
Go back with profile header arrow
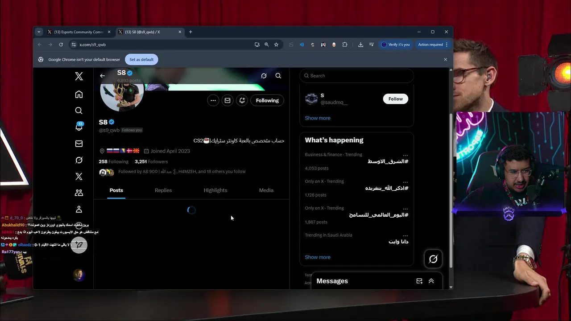pyautogui.click(x=102, y=76)
